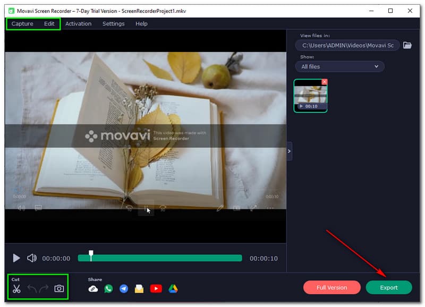Collapse the file panel with side arrow

coord(289,151)
